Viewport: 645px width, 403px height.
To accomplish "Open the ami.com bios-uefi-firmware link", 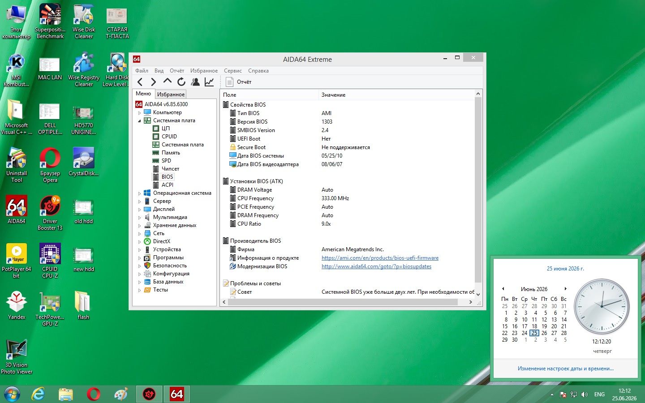I will click(x=380, y=258).
